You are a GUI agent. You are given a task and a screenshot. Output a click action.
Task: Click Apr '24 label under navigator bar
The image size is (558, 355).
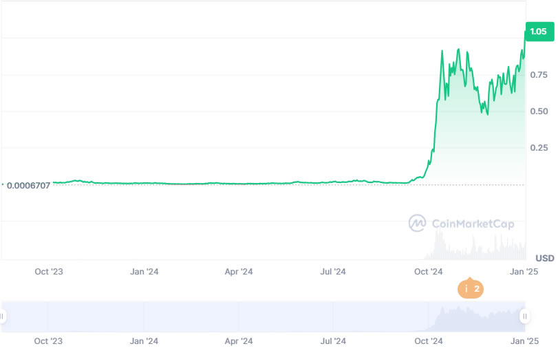pos(239,341)
